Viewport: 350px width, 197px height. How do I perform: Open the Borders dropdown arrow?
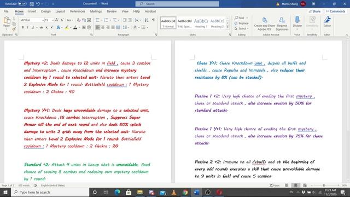click(x=148, y=27)
